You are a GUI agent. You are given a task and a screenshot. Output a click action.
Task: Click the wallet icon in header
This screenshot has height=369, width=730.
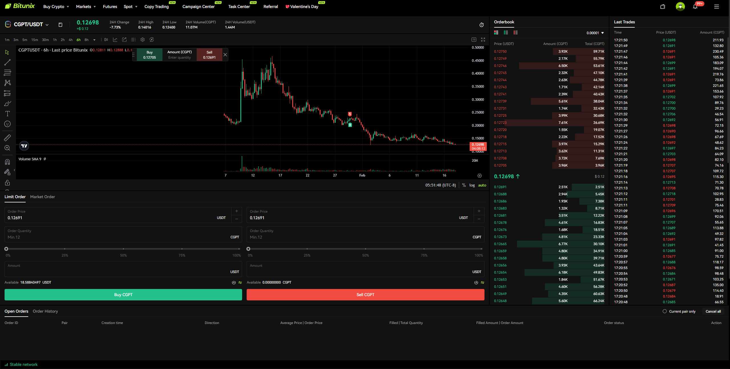coord(663,7)
